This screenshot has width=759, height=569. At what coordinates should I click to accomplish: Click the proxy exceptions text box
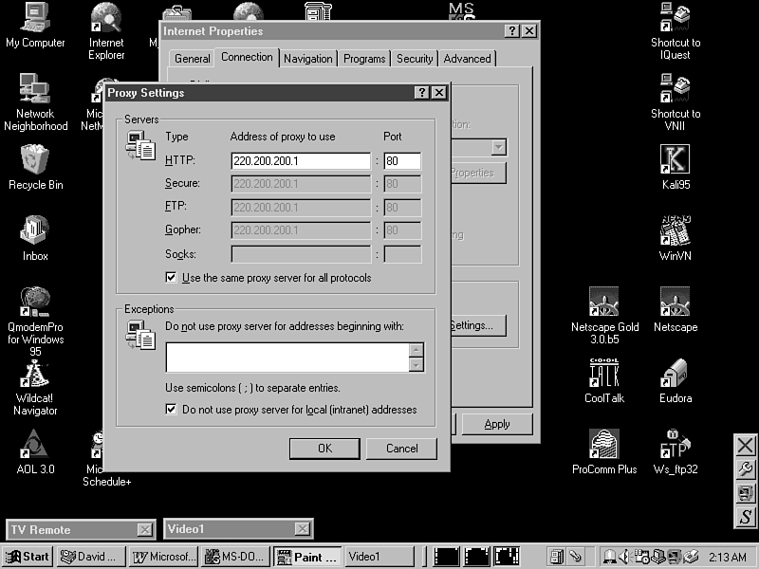point(287,358)
